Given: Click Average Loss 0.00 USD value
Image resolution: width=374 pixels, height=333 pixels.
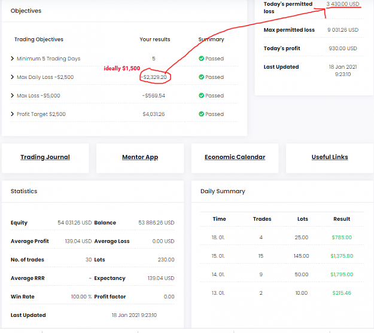Looking at the screenshot, I should [x=163, y=241].
